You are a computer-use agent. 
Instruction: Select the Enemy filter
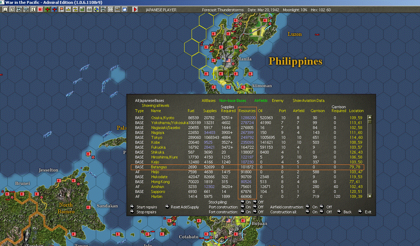point(278,101)
